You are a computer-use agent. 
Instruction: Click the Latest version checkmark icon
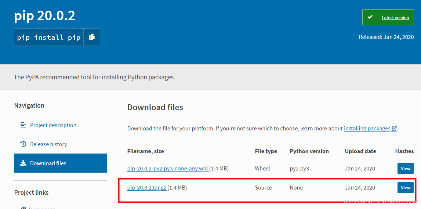click(x=370, y=17)
